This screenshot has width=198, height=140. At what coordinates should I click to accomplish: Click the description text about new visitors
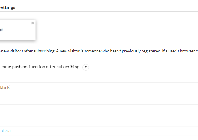pyautogui.click(x=99, y=51)
